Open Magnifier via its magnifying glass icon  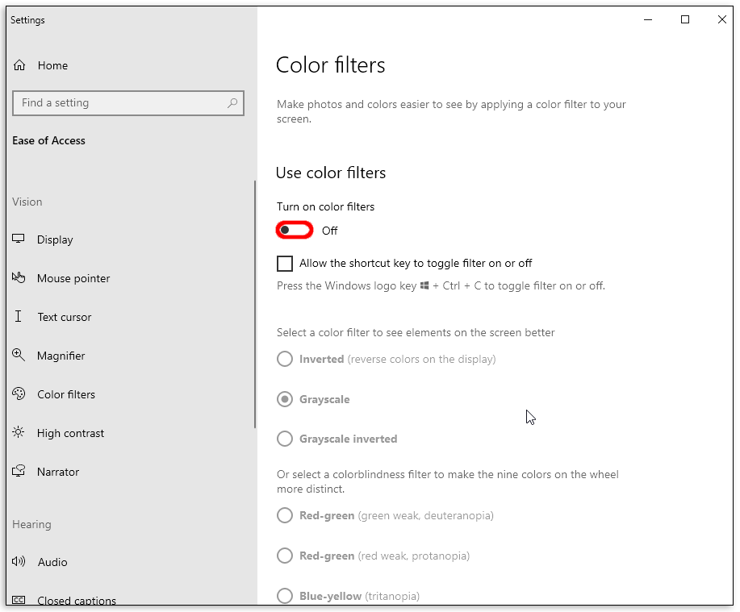pyautogui.click(x=19, y=356)
